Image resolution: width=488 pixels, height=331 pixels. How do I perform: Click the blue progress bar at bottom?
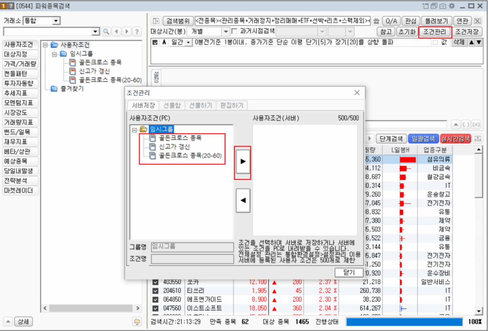click(x=410, y=322)
